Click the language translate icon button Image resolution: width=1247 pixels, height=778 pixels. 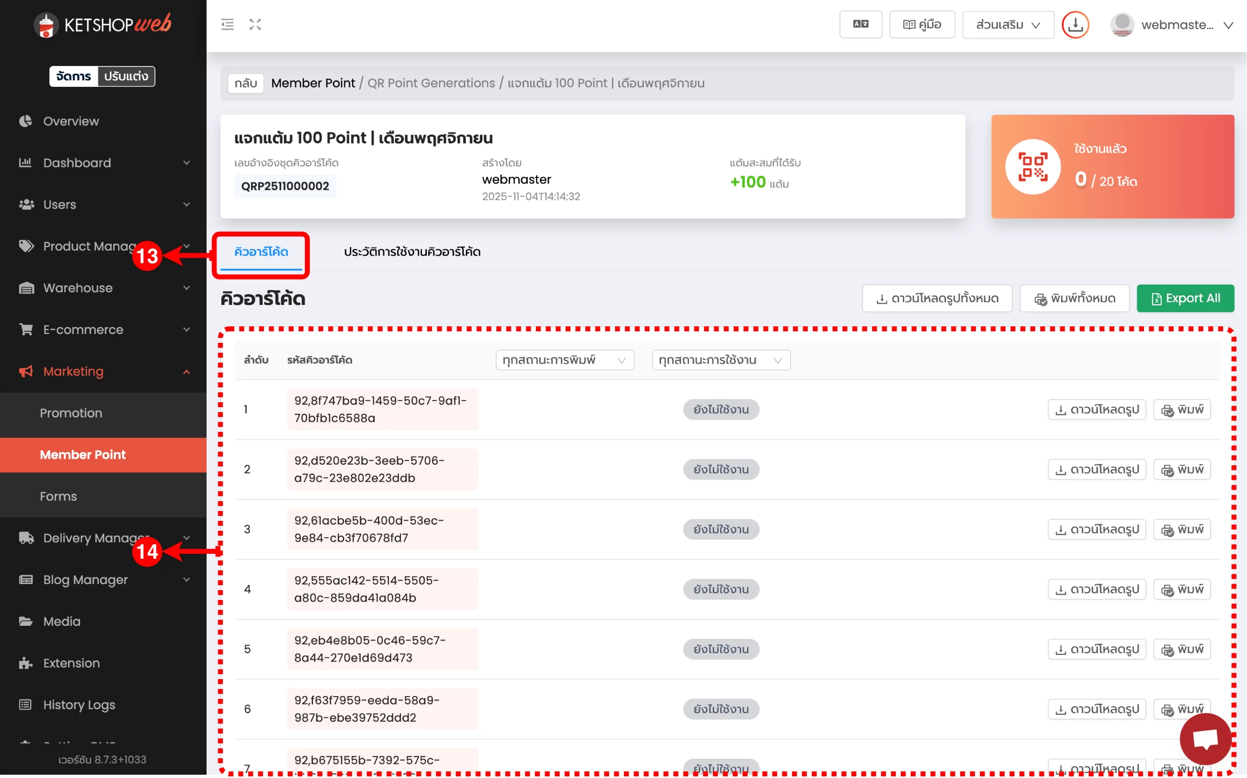(860, 24)
